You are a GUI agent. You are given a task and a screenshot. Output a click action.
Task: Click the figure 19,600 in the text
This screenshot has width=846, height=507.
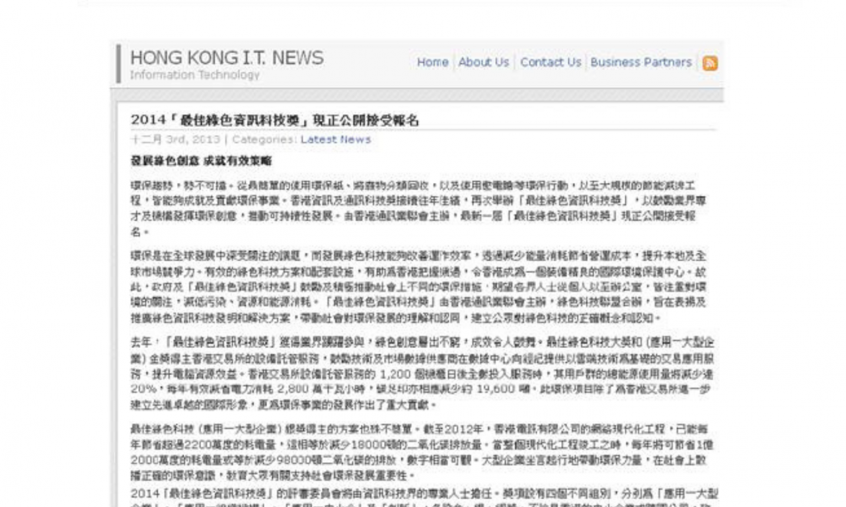(x=489, y=389)
